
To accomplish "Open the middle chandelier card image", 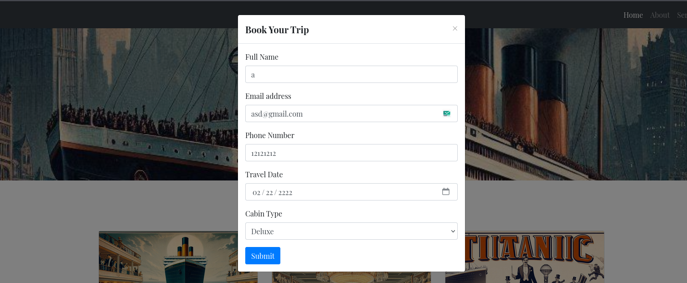I will pos(351,277).
